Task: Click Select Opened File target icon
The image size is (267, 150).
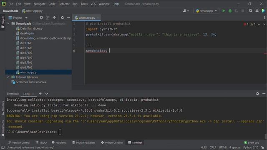Action: tap(42, 17)
